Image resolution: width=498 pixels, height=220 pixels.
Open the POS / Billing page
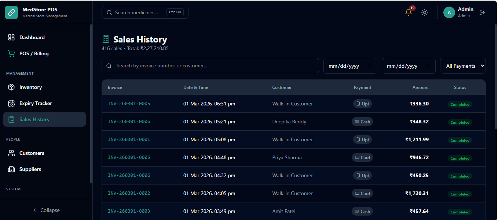(x=34, y=53)
